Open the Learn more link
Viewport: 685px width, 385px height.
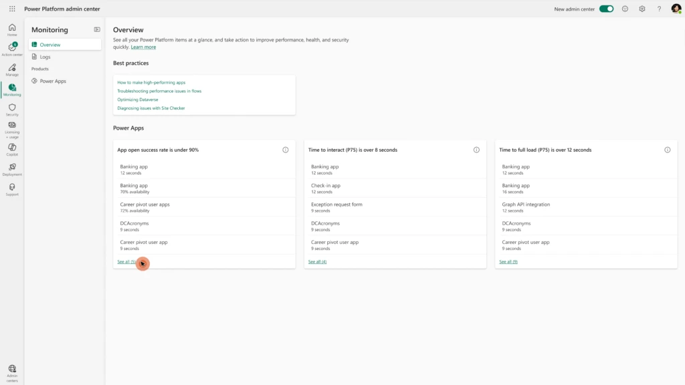pyautogui.click(x=143, y=47)
